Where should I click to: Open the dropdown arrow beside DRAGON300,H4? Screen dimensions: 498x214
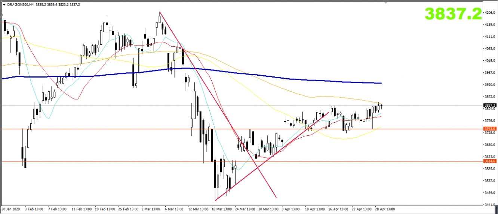[4, 4]
